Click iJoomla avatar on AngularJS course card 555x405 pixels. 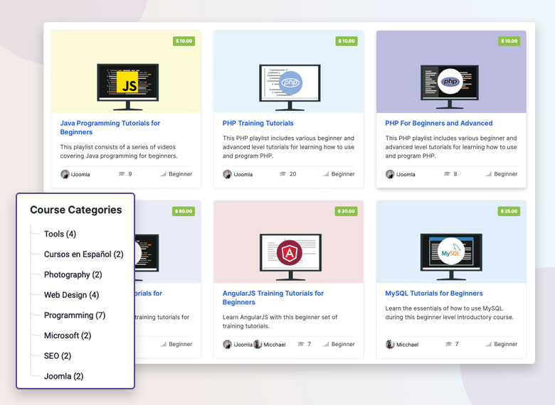click(x=227, y=344)
